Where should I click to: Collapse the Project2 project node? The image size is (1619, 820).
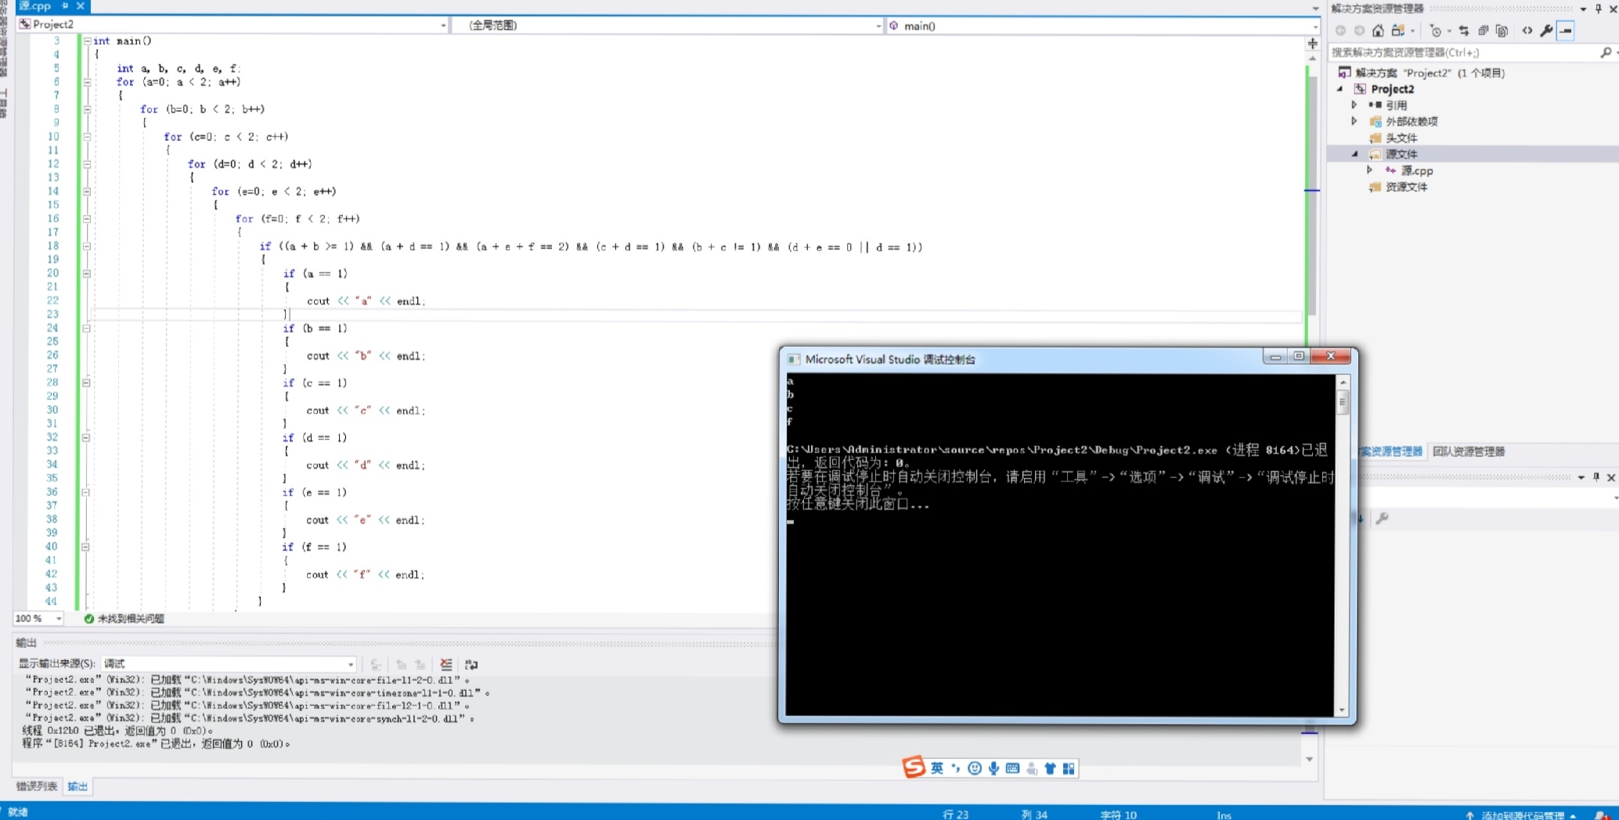[x=1340, y=89]
